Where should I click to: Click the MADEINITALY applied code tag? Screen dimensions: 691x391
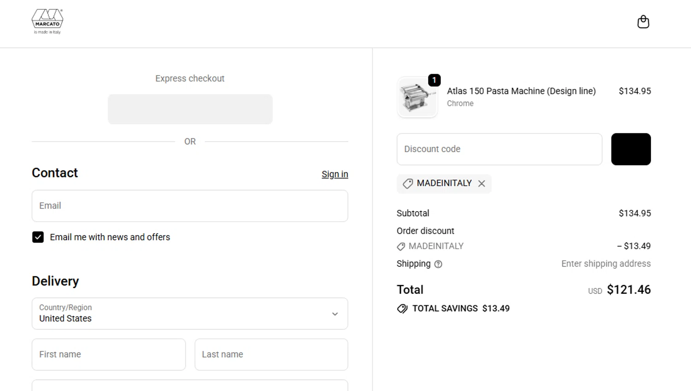point(444,184)
